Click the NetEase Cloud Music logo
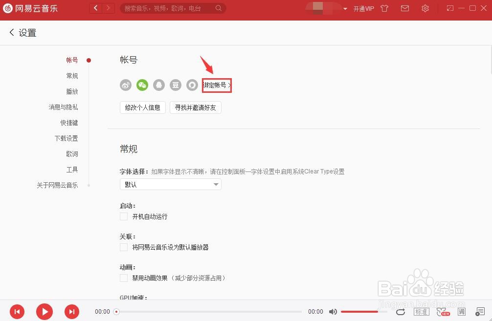492x321 pixels. pyautogui.click(x=30, y=8)
